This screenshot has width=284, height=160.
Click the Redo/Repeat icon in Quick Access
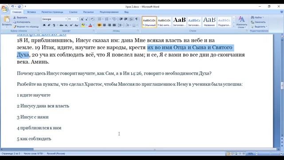19,7
